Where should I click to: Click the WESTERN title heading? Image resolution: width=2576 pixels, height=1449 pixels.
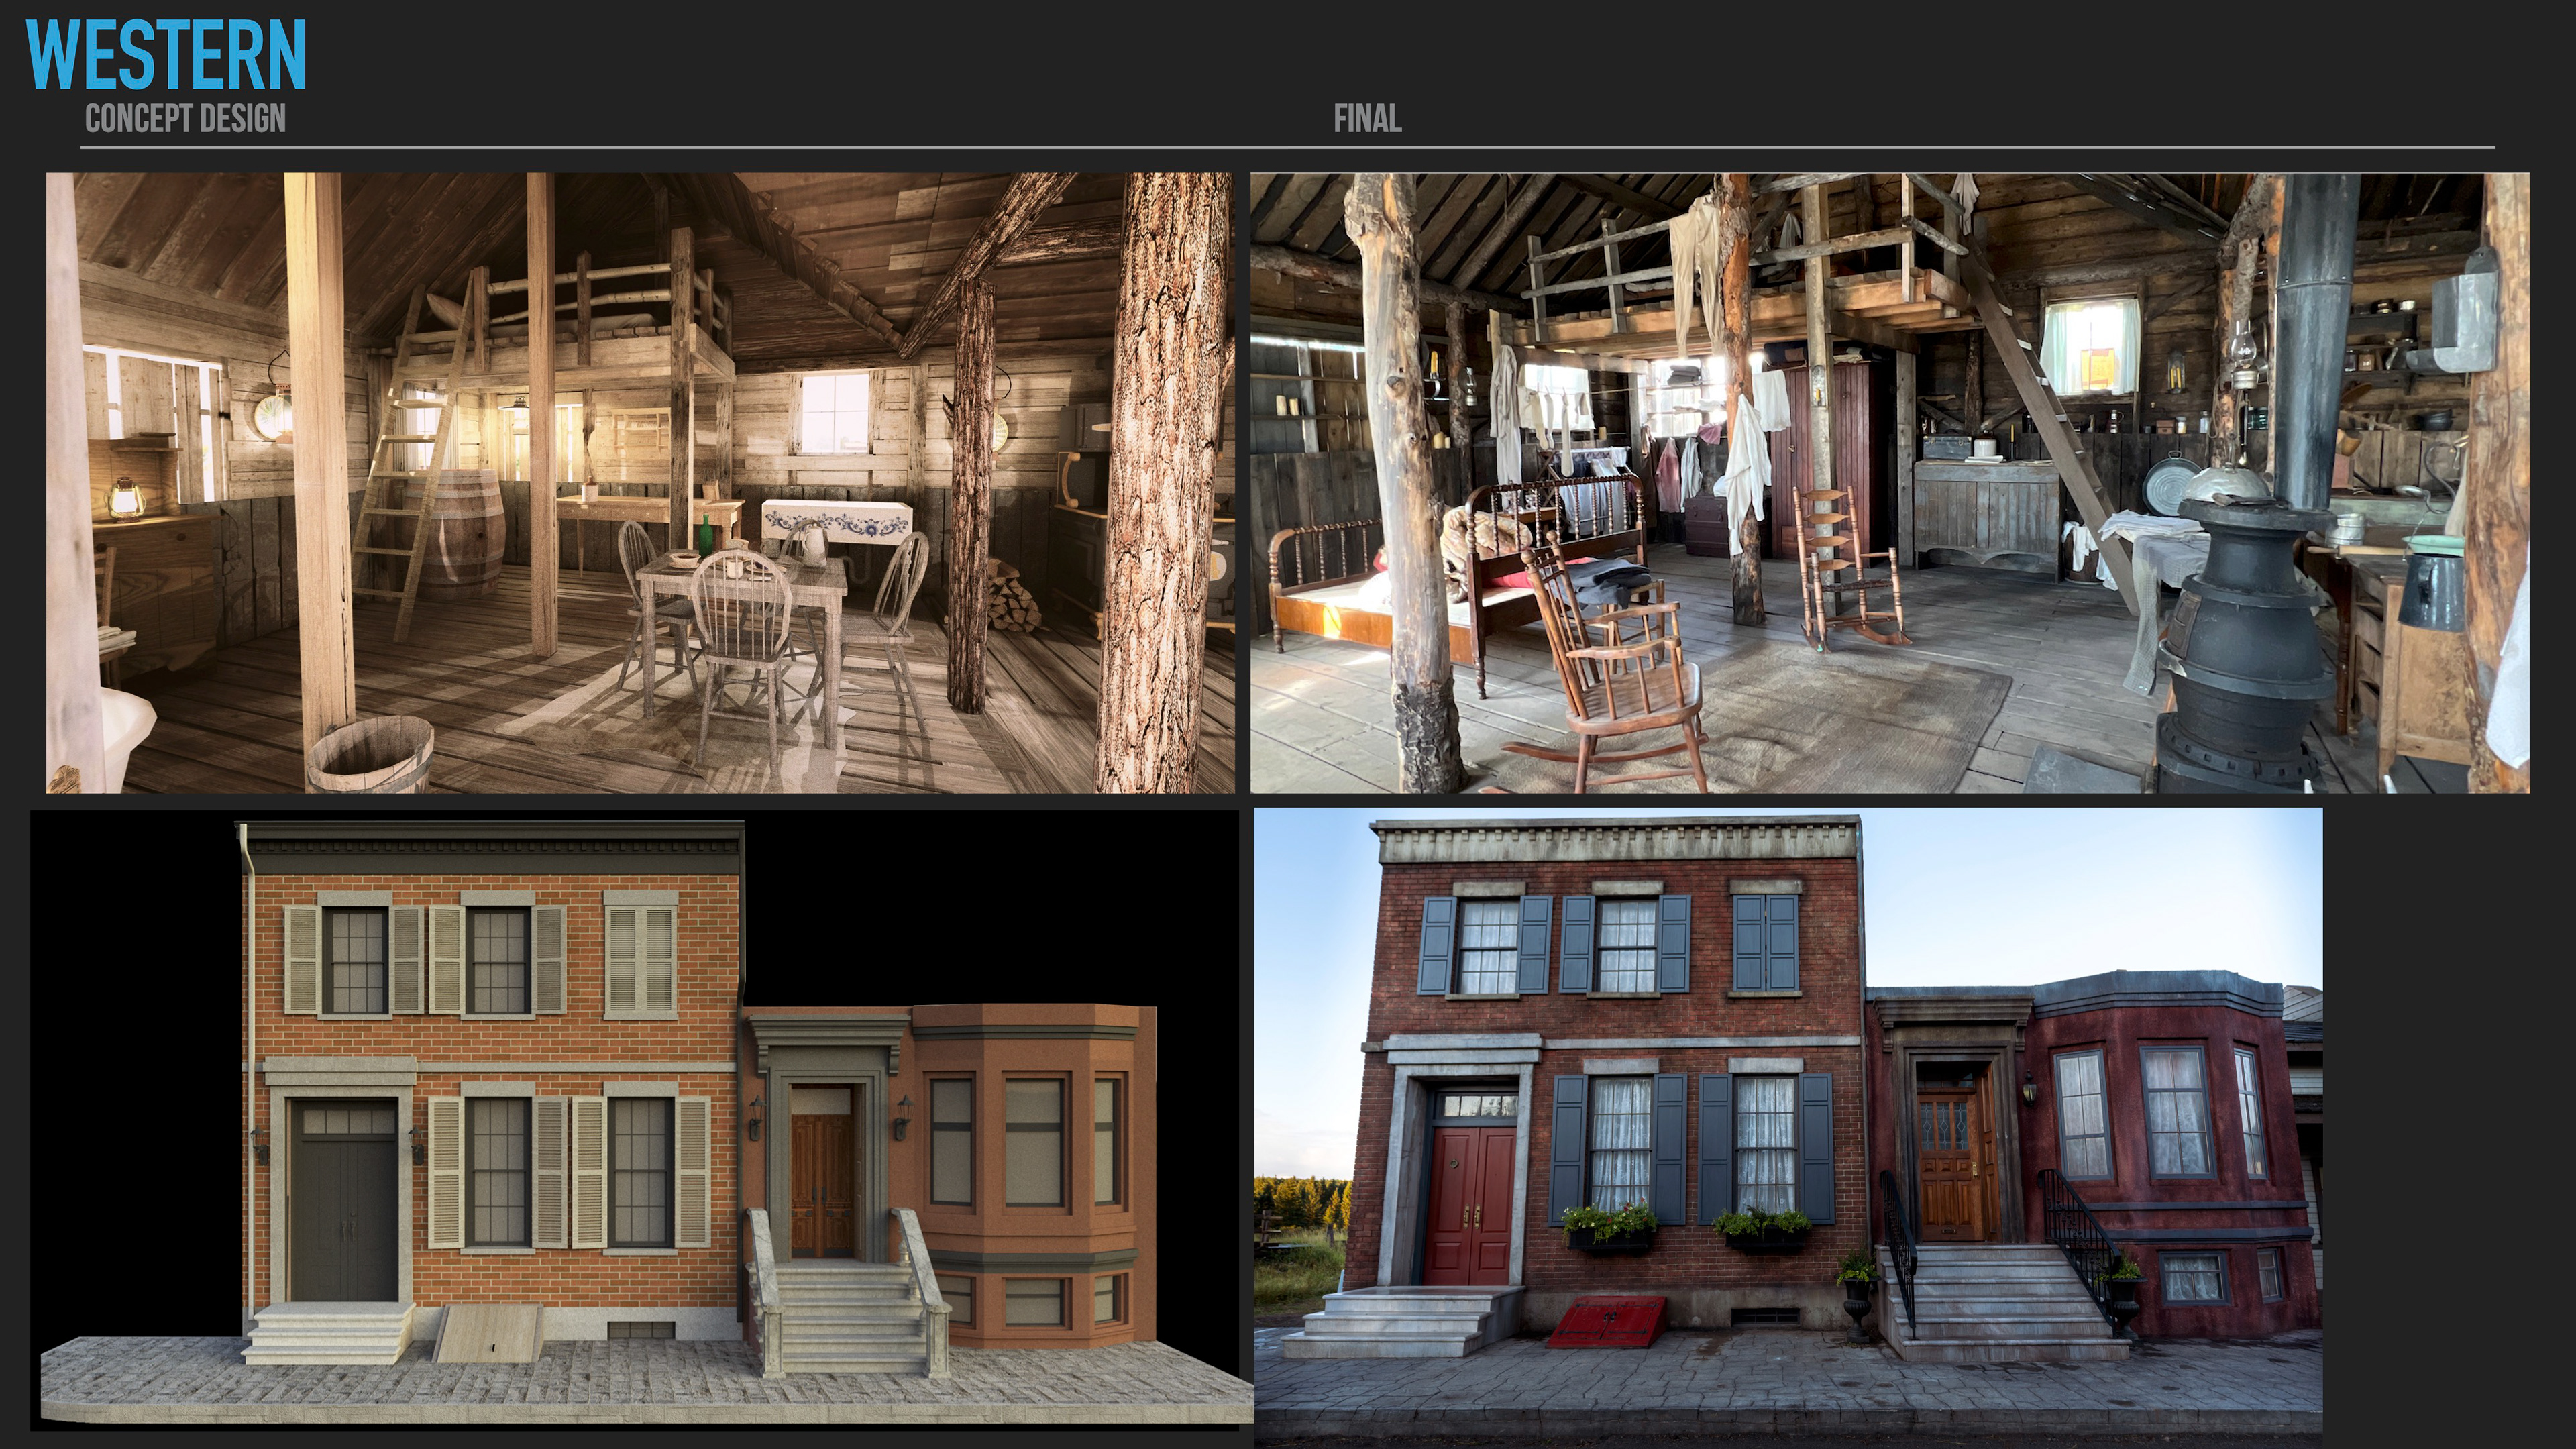point(166,55)
